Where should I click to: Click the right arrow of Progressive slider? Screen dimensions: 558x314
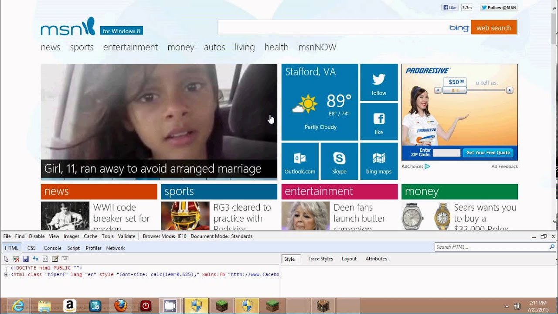(x=509, y=90)
